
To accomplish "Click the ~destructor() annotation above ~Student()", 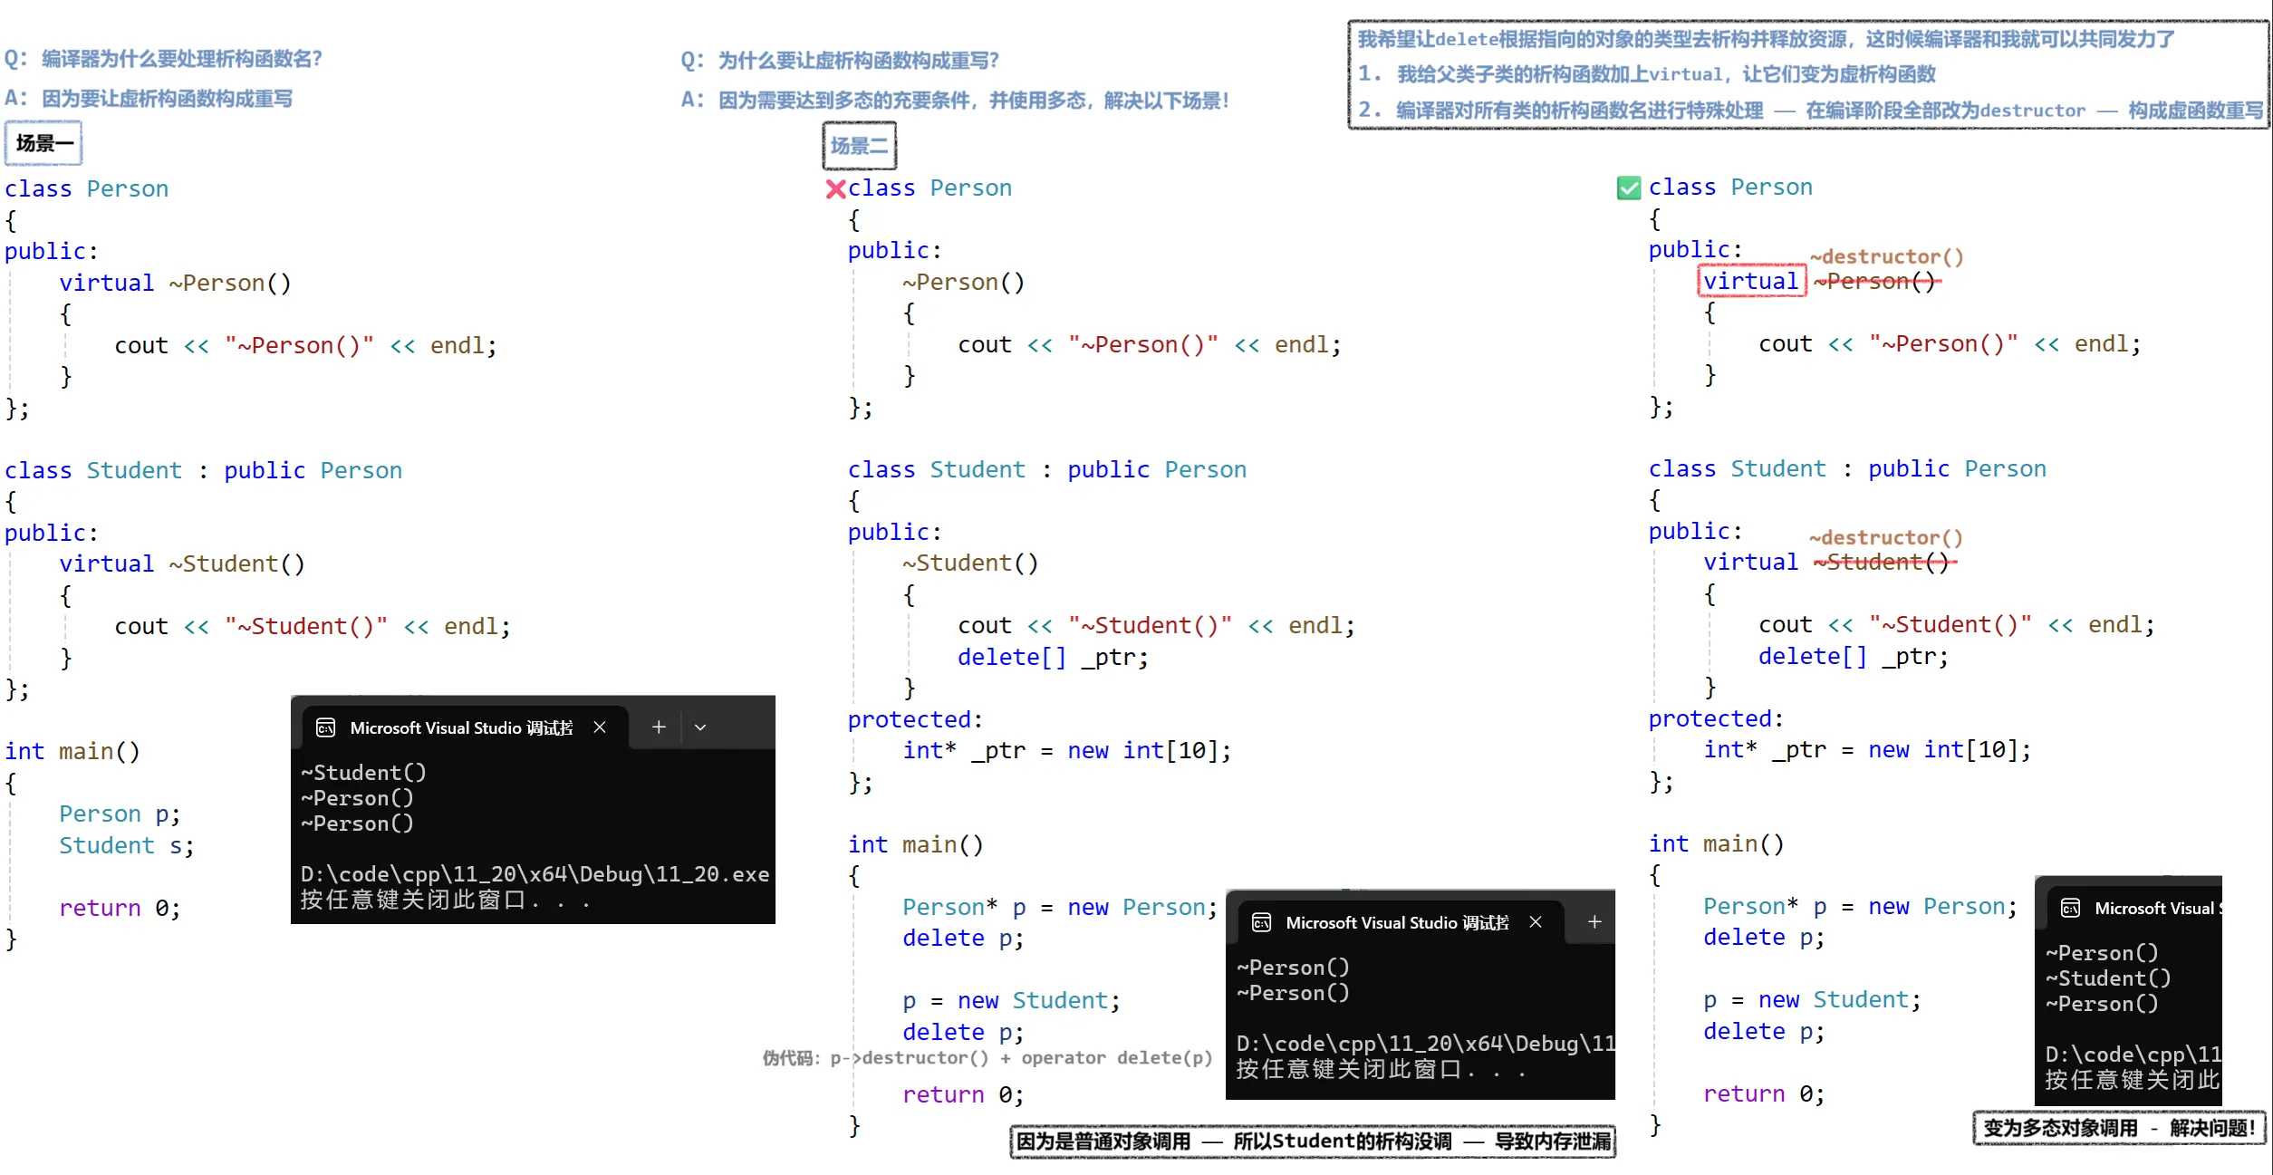I will click(1885, 537).
